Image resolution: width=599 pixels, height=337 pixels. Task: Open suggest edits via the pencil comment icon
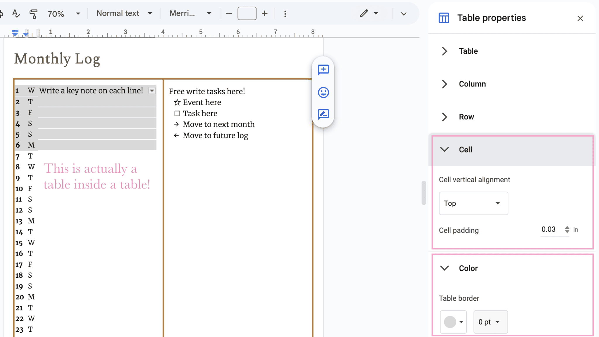(x=323, y=115)
